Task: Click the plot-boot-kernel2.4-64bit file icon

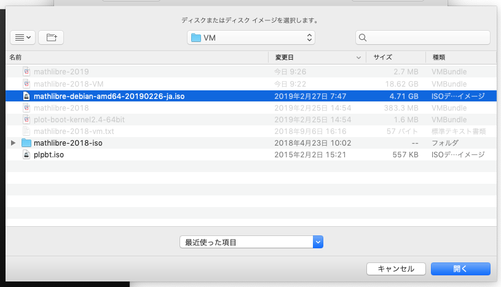Action: [x=26, y=119]
